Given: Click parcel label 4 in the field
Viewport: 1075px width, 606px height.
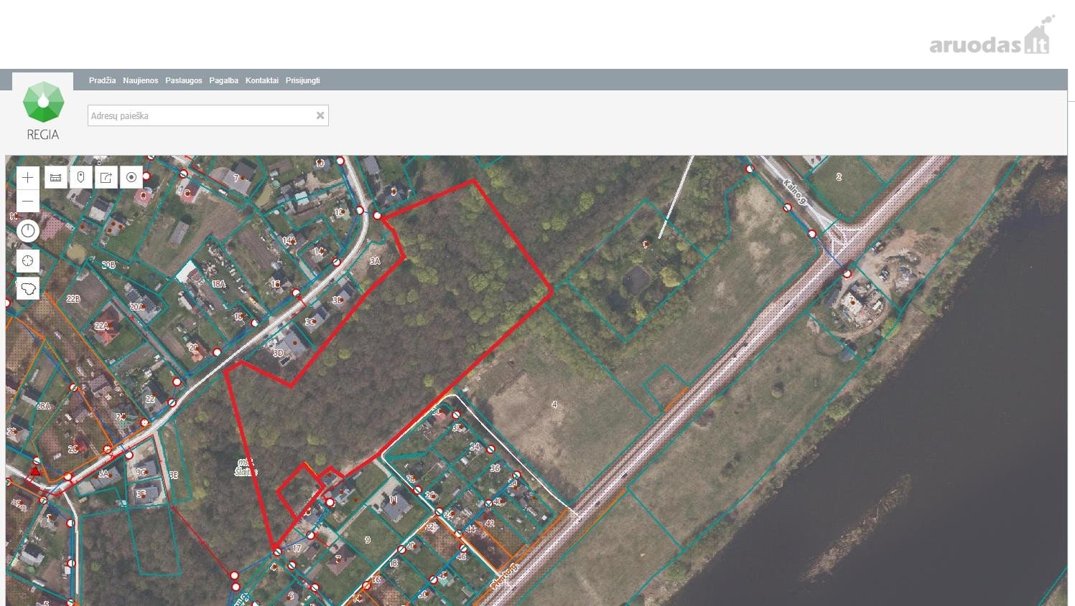Looking at the screenshot, I should pyautogui.click(x=554, y=404).
